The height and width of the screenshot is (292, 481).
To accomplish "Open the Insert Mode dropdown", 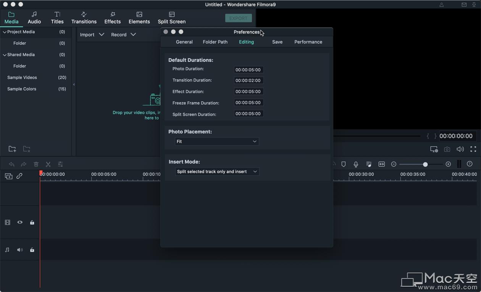I will click(x=217, y=172).
